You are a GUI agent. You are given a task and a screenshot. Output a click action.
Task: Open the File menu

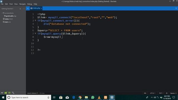coord(2,4)
